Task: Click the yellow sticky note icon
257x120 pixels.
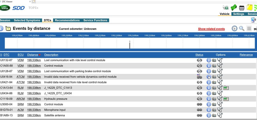Action: pyautogui.click(x=250, y=7)
